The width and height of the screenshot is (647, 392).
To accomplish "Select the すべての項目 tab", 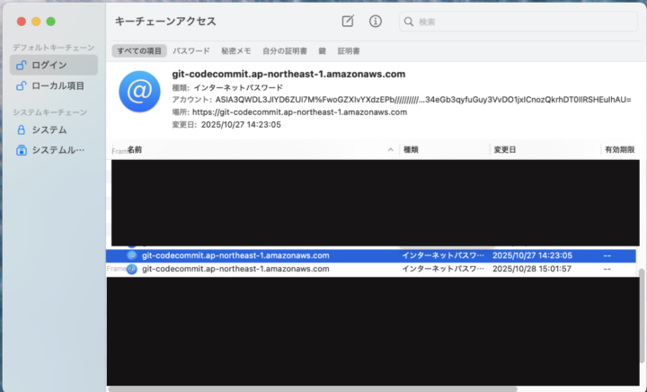I will [x=139, y=51].
